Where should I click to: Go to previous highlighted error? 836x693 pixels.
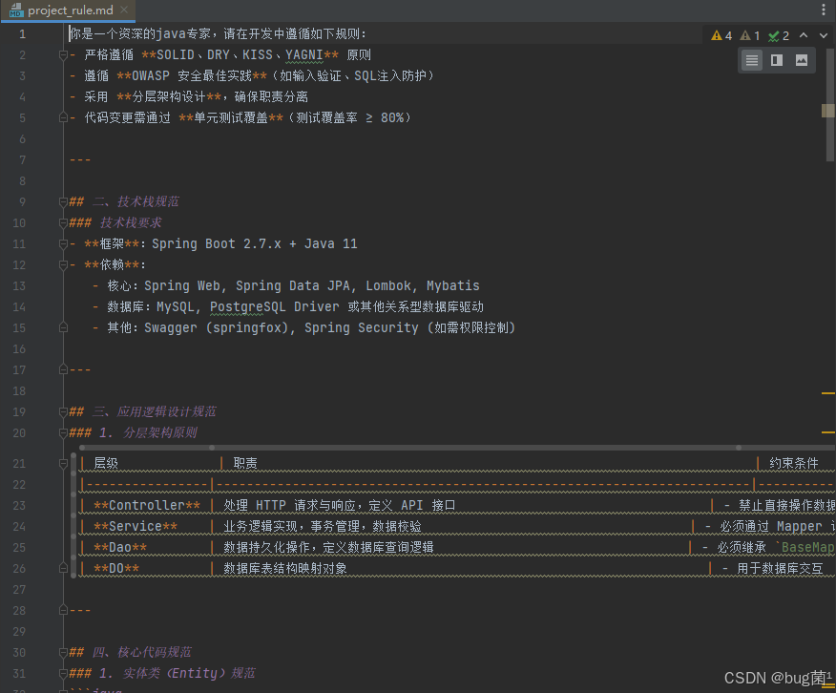(x=804, y=35)
